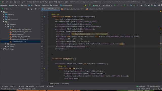Click the Search Everywhere magnifier icon
The height and width of the screenshot is (91, 162).
click(159, 5)
